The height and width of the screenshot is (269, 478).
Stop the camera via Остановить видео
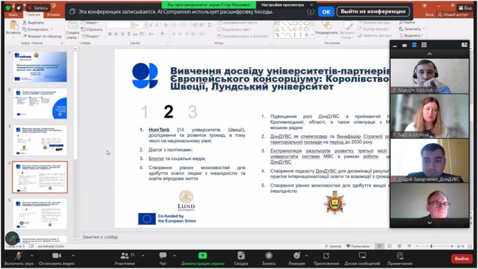tap(57, 258)
